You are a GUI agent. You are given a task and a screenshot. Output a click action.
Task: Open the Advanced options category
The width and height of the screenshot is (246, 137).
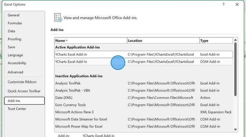point(24,72)
